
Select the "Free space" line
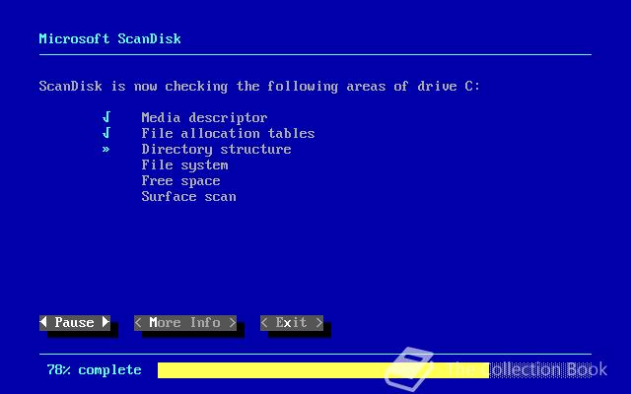181,181
